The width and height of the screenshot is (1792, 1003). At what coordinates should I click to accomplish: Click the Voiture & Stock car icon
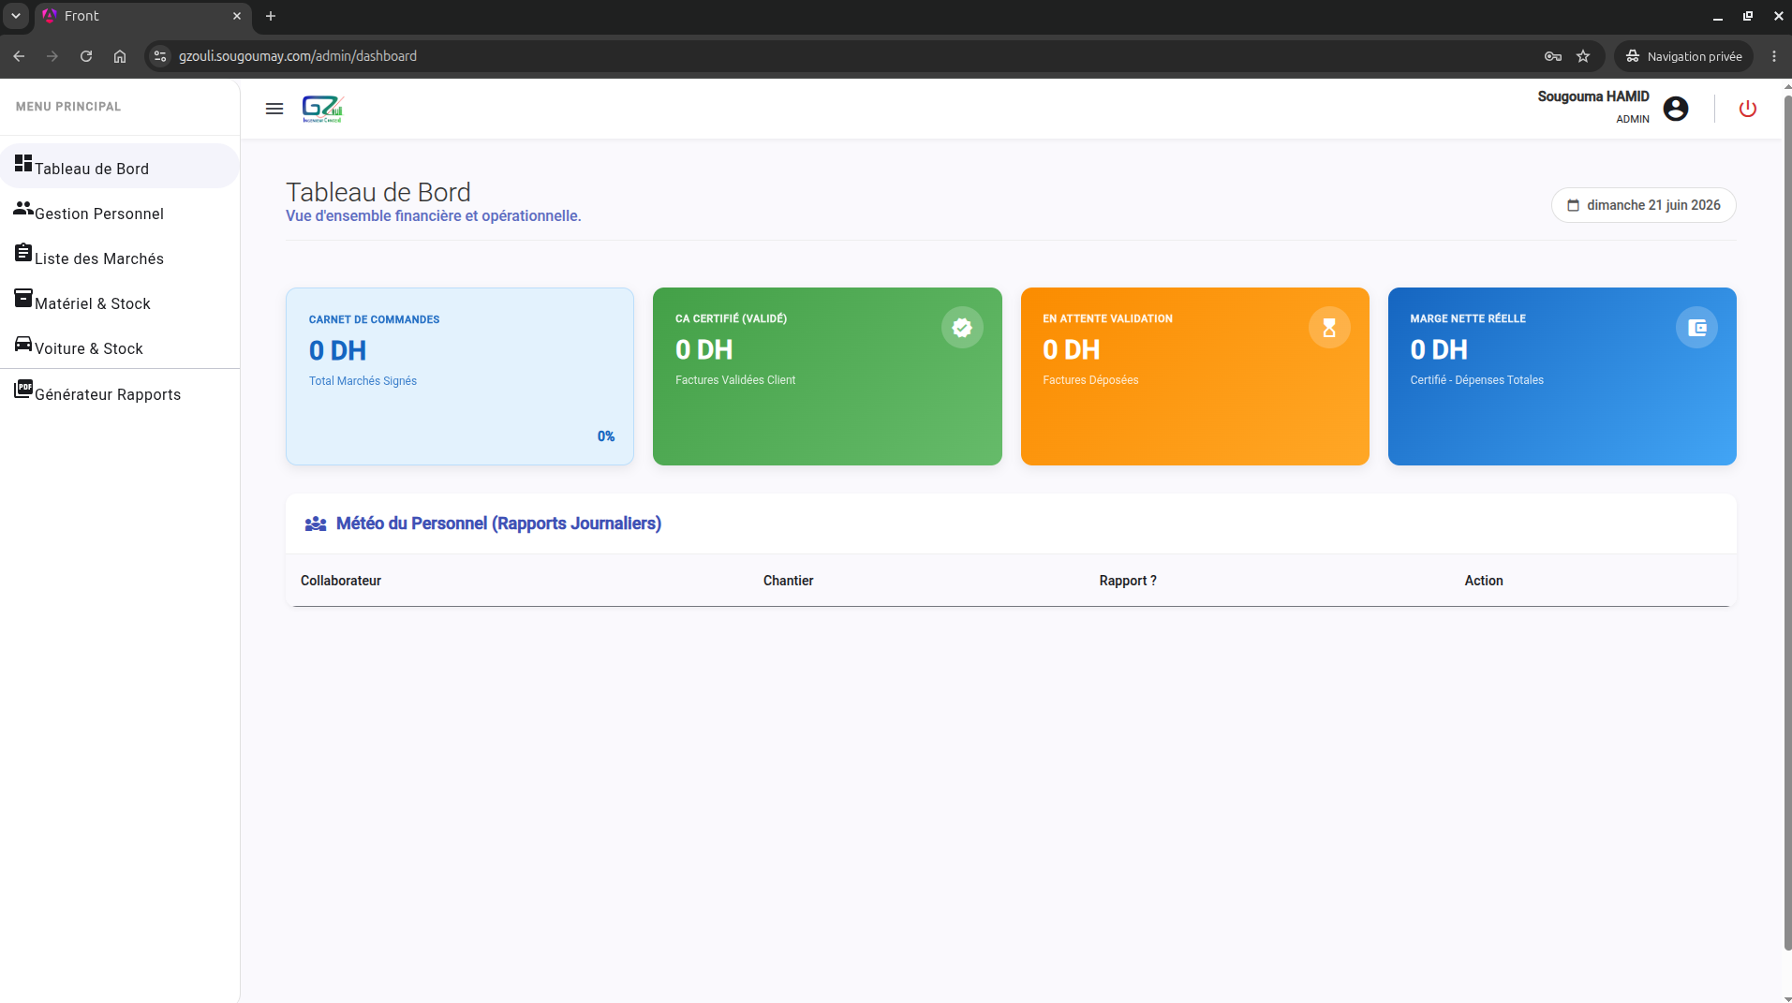coord(23,344)
